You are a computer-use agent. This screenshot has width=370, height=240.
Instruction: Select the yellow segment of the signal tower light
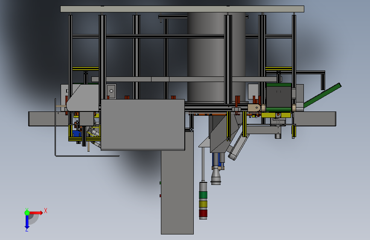click(x=203, y=204)
